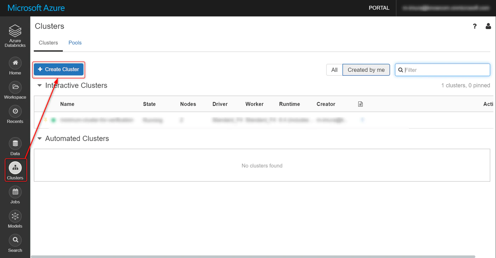
Task: Click green running status indicator
Action: tap(53, 120)
